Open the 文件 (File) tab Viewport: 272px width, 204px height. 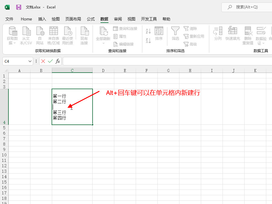coord(9,19)
